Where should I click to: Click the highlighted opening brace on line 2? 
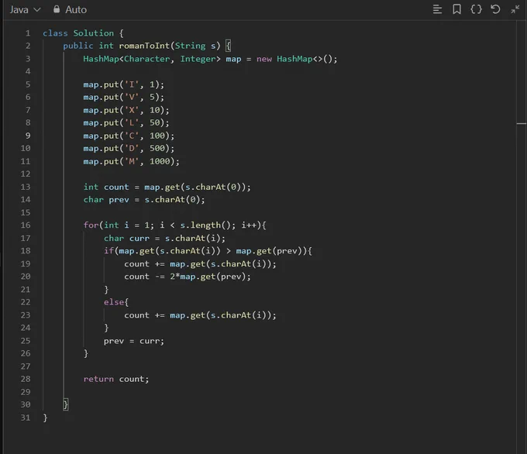(228, 46)
